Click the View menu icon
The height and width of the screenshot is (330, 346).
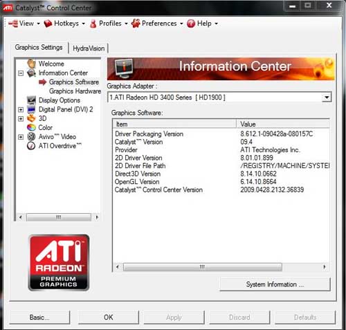(13, 24)
